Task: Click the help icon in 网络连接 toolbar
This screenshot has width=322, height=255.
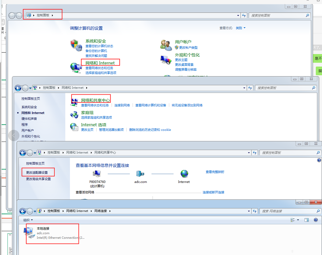Action: (316, 220)
